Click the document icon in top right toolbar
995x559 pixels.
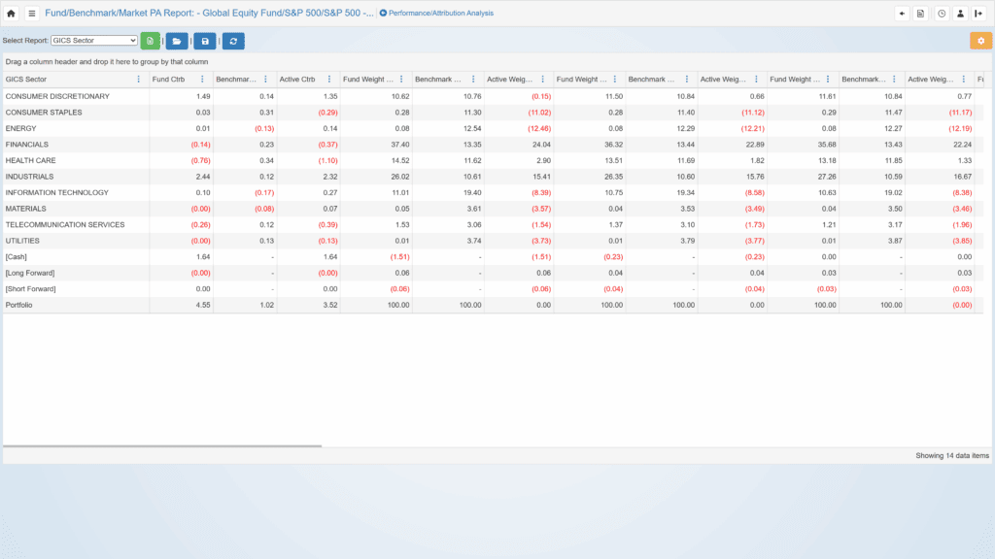coord(921,14)
